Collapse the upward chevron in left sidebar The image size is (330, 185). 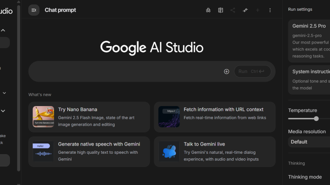point(3,30)
